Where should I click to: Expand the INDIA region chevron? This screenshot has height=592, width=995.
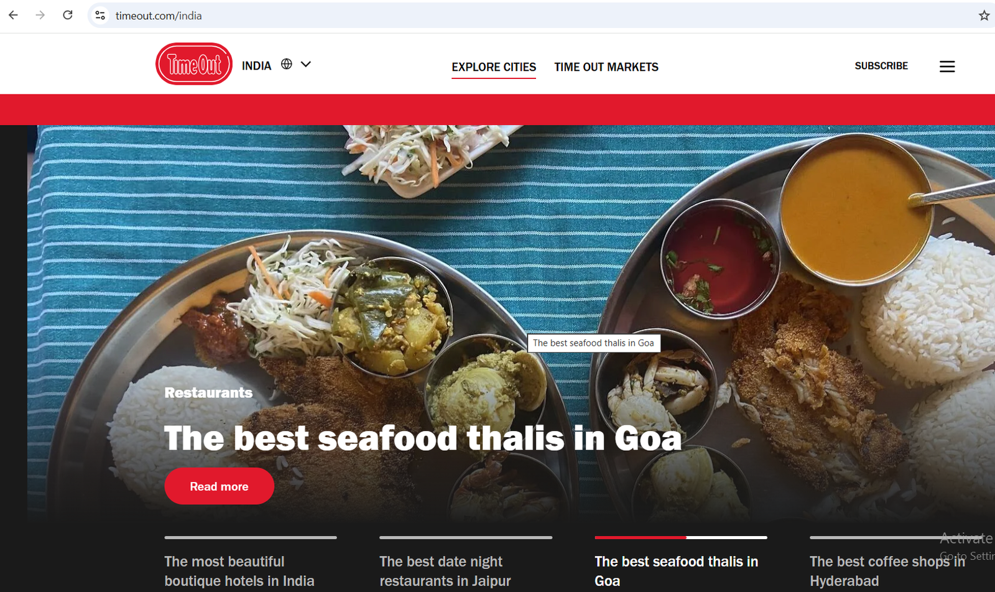click(x=306, y=64)
